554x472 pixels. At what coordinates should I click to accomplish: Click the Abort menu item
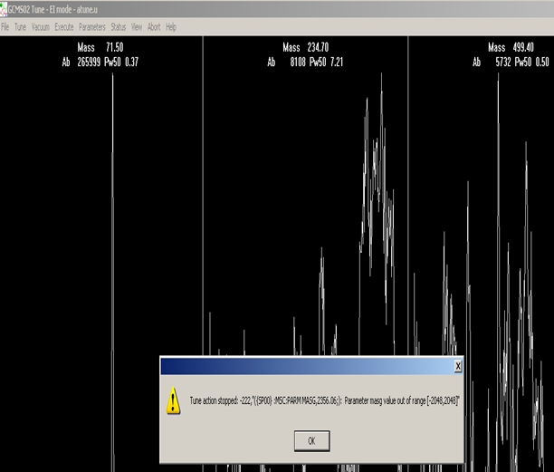click(154, 27)
